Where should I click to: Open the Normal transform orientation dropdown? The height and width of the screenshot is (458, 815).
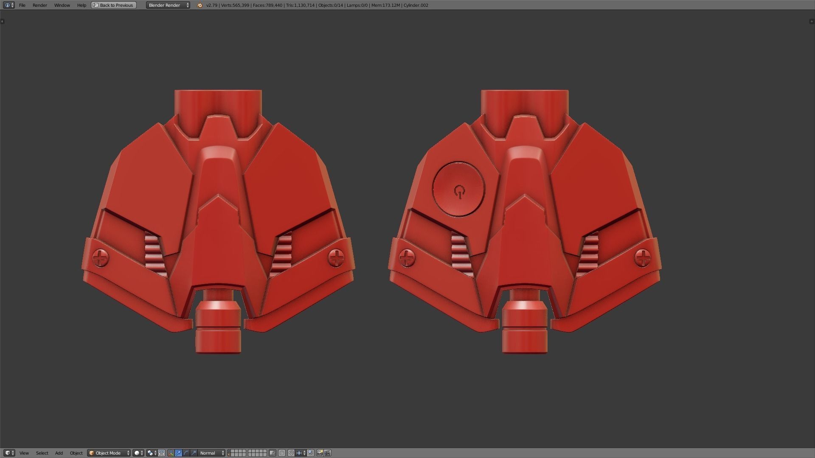pos(211,453)
